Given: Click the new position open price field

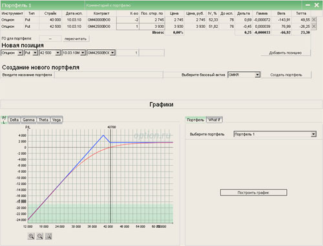Looking at the screenshot, I should tap(152, 52).
